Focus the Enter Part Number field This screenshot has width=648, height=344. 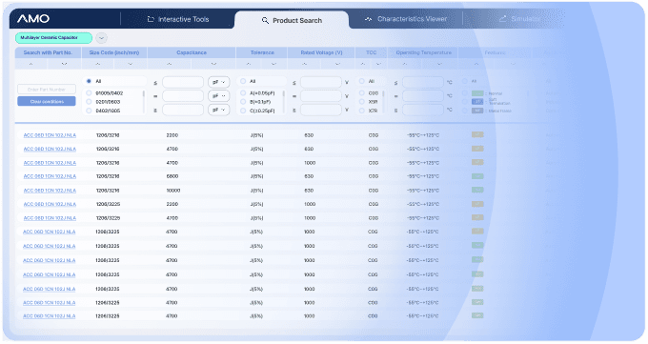(x=47, y=90)
